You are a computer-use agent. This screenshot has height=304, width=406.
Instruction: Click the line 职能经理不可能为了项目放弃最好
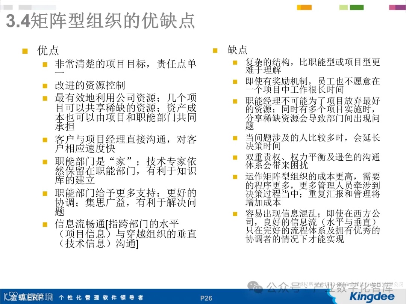pos(313,101)
